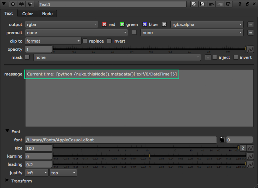The width and height of the screenshot is (258, 188).
Task: Collapse the Font section
Action: (x=7, y=131)
